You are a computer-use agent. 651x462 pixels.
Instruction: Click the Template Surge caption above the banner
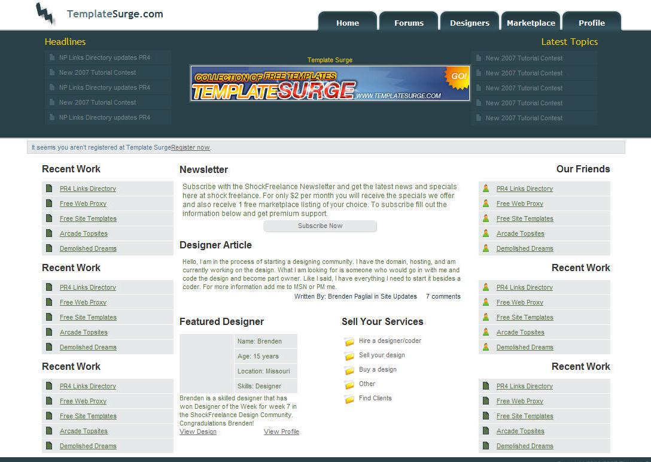[330, 60]
